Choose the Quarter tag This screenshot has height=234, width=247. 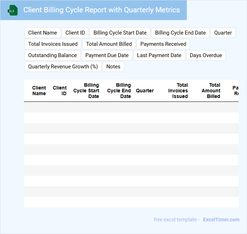tap(223, 33)
